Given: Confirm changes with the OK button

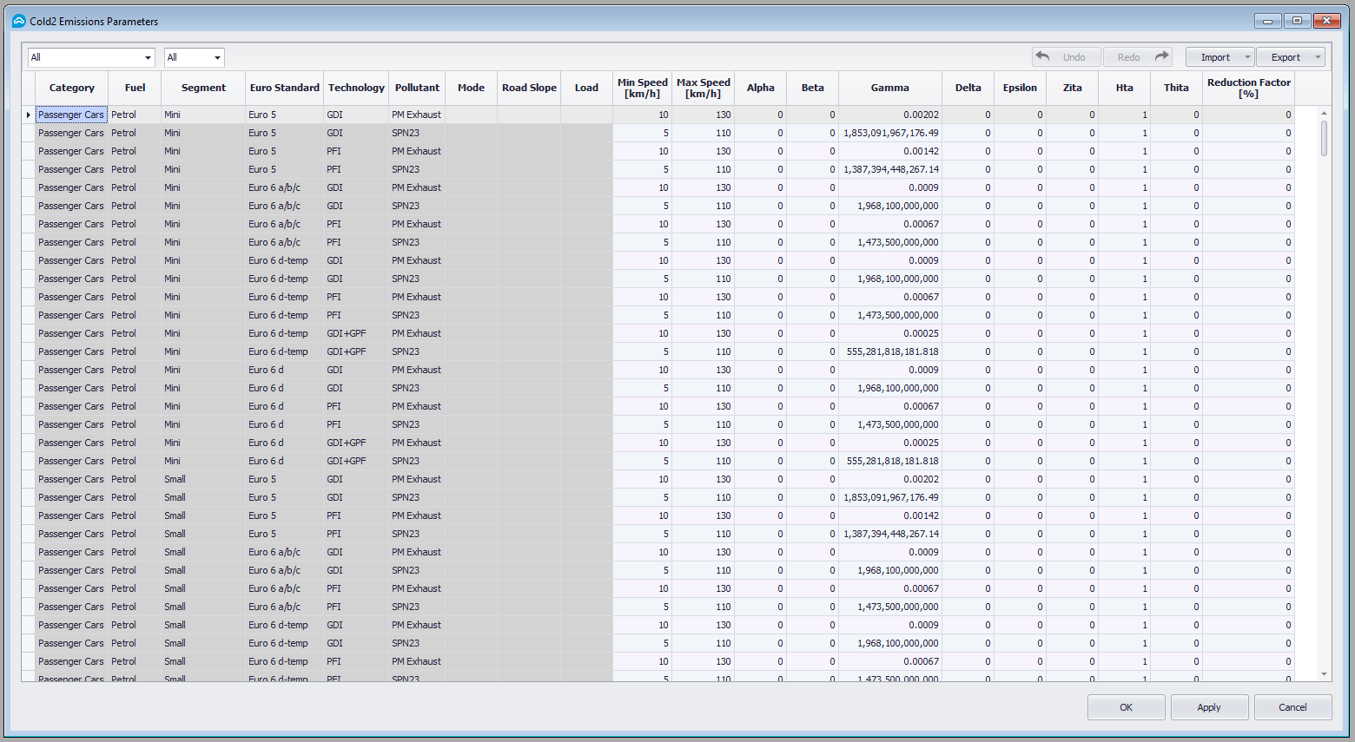Looking at the screenshot, I should (x=1126, y=706).
